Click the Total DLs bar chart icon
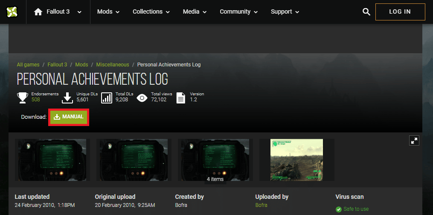This screenshot has width=433, height=215. 107,98
